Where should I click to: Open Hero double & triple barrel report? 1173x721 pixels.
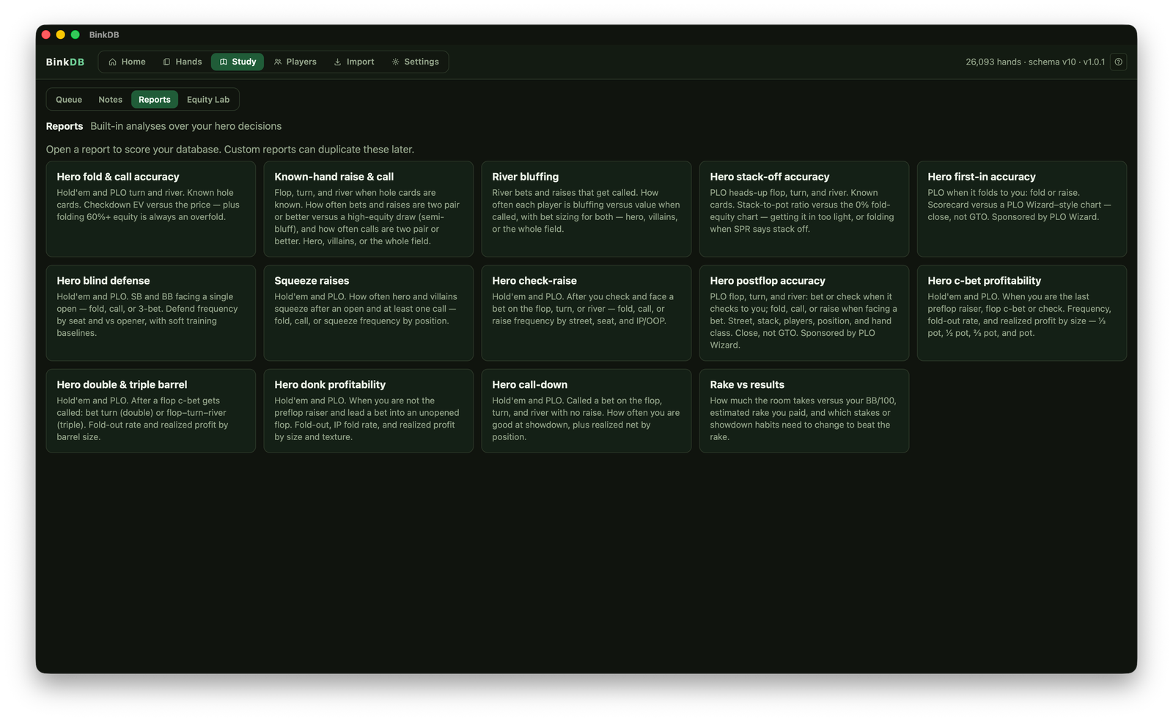(151, 411)
